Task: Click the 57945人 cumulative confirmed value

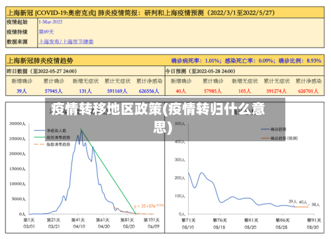Action: [x=54, y=91]
